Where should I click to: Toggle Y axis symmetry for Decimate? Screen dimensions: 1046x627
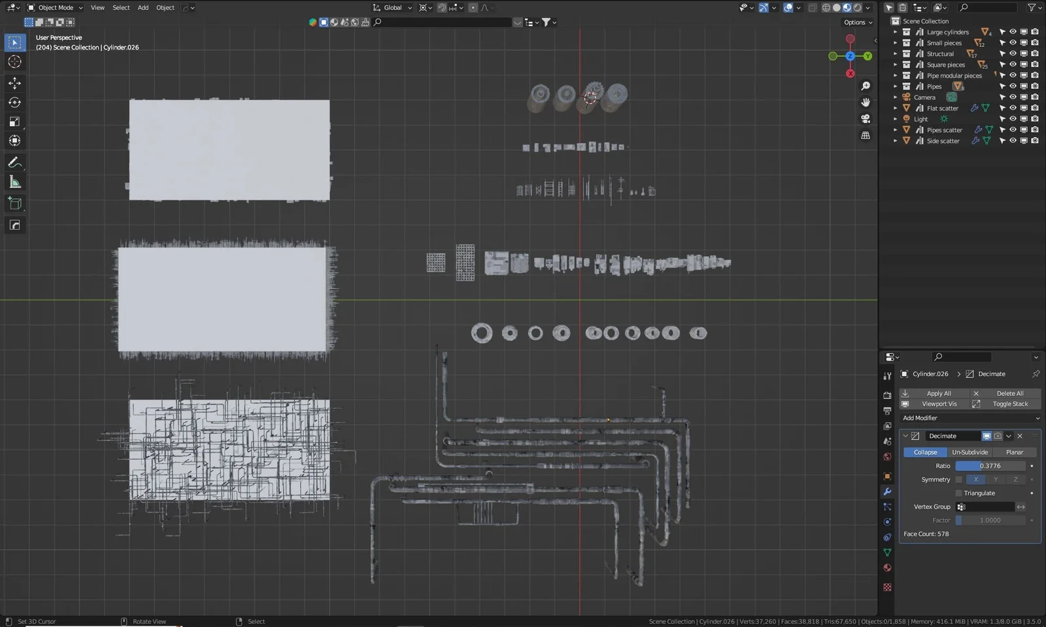(x=996, y=479)
